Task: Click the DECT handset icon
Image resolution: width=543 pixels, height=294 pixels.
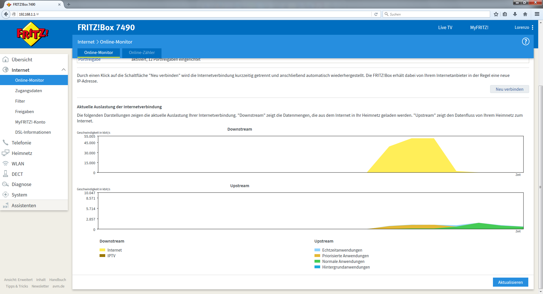Action: pyautogui.click(x=5, y=174)
